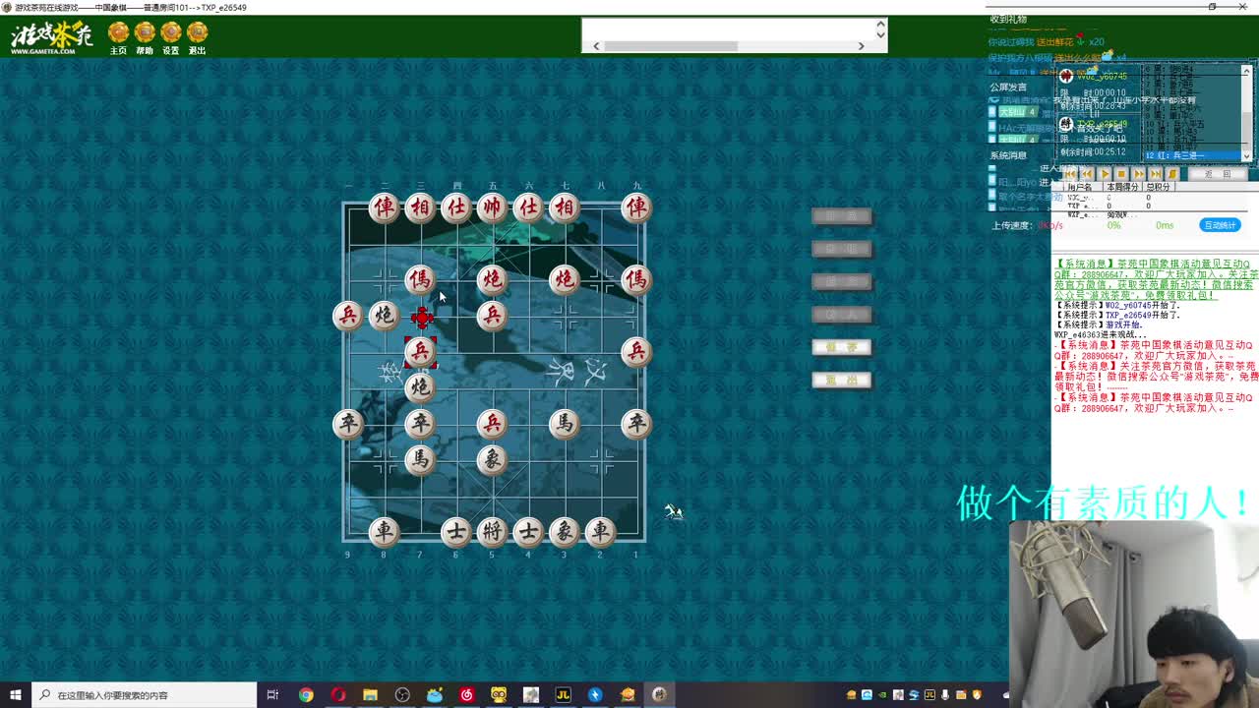The height and width of the screenshot is (708, 1259).
Task: Select the red 傌 on the right edge
Action: click(x=636, y=279)
